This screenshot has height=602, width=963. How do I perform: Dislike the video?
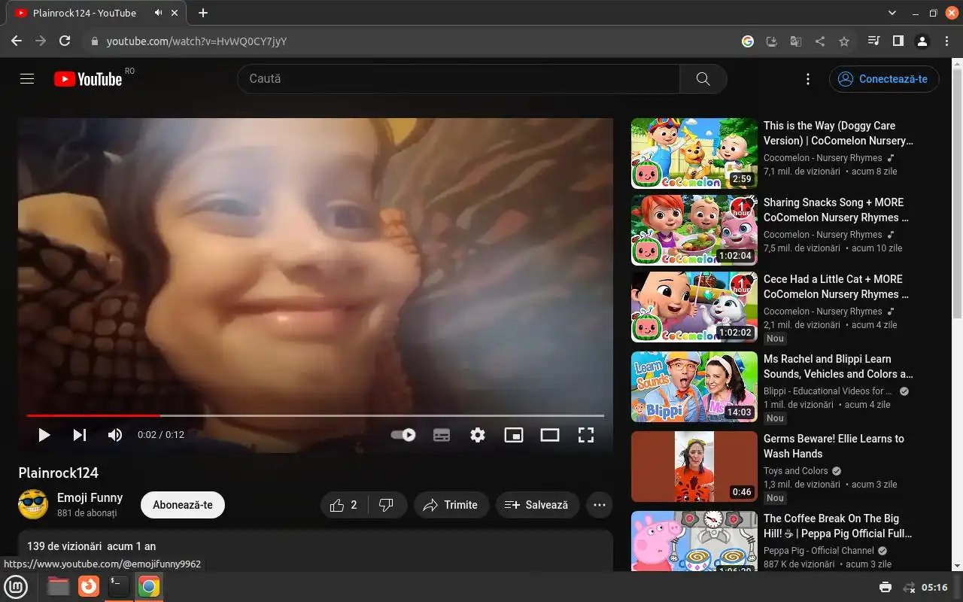pyautogui.click(x=387, y=505)
